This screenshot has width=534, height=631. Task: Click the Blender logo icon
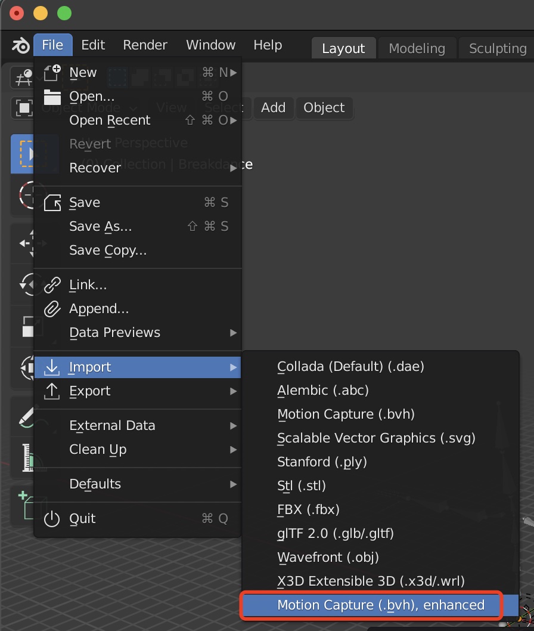pos(21,45)
